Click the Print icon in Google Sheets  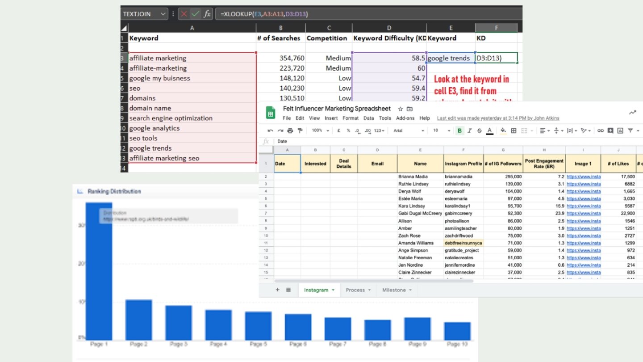pos(290,130)
